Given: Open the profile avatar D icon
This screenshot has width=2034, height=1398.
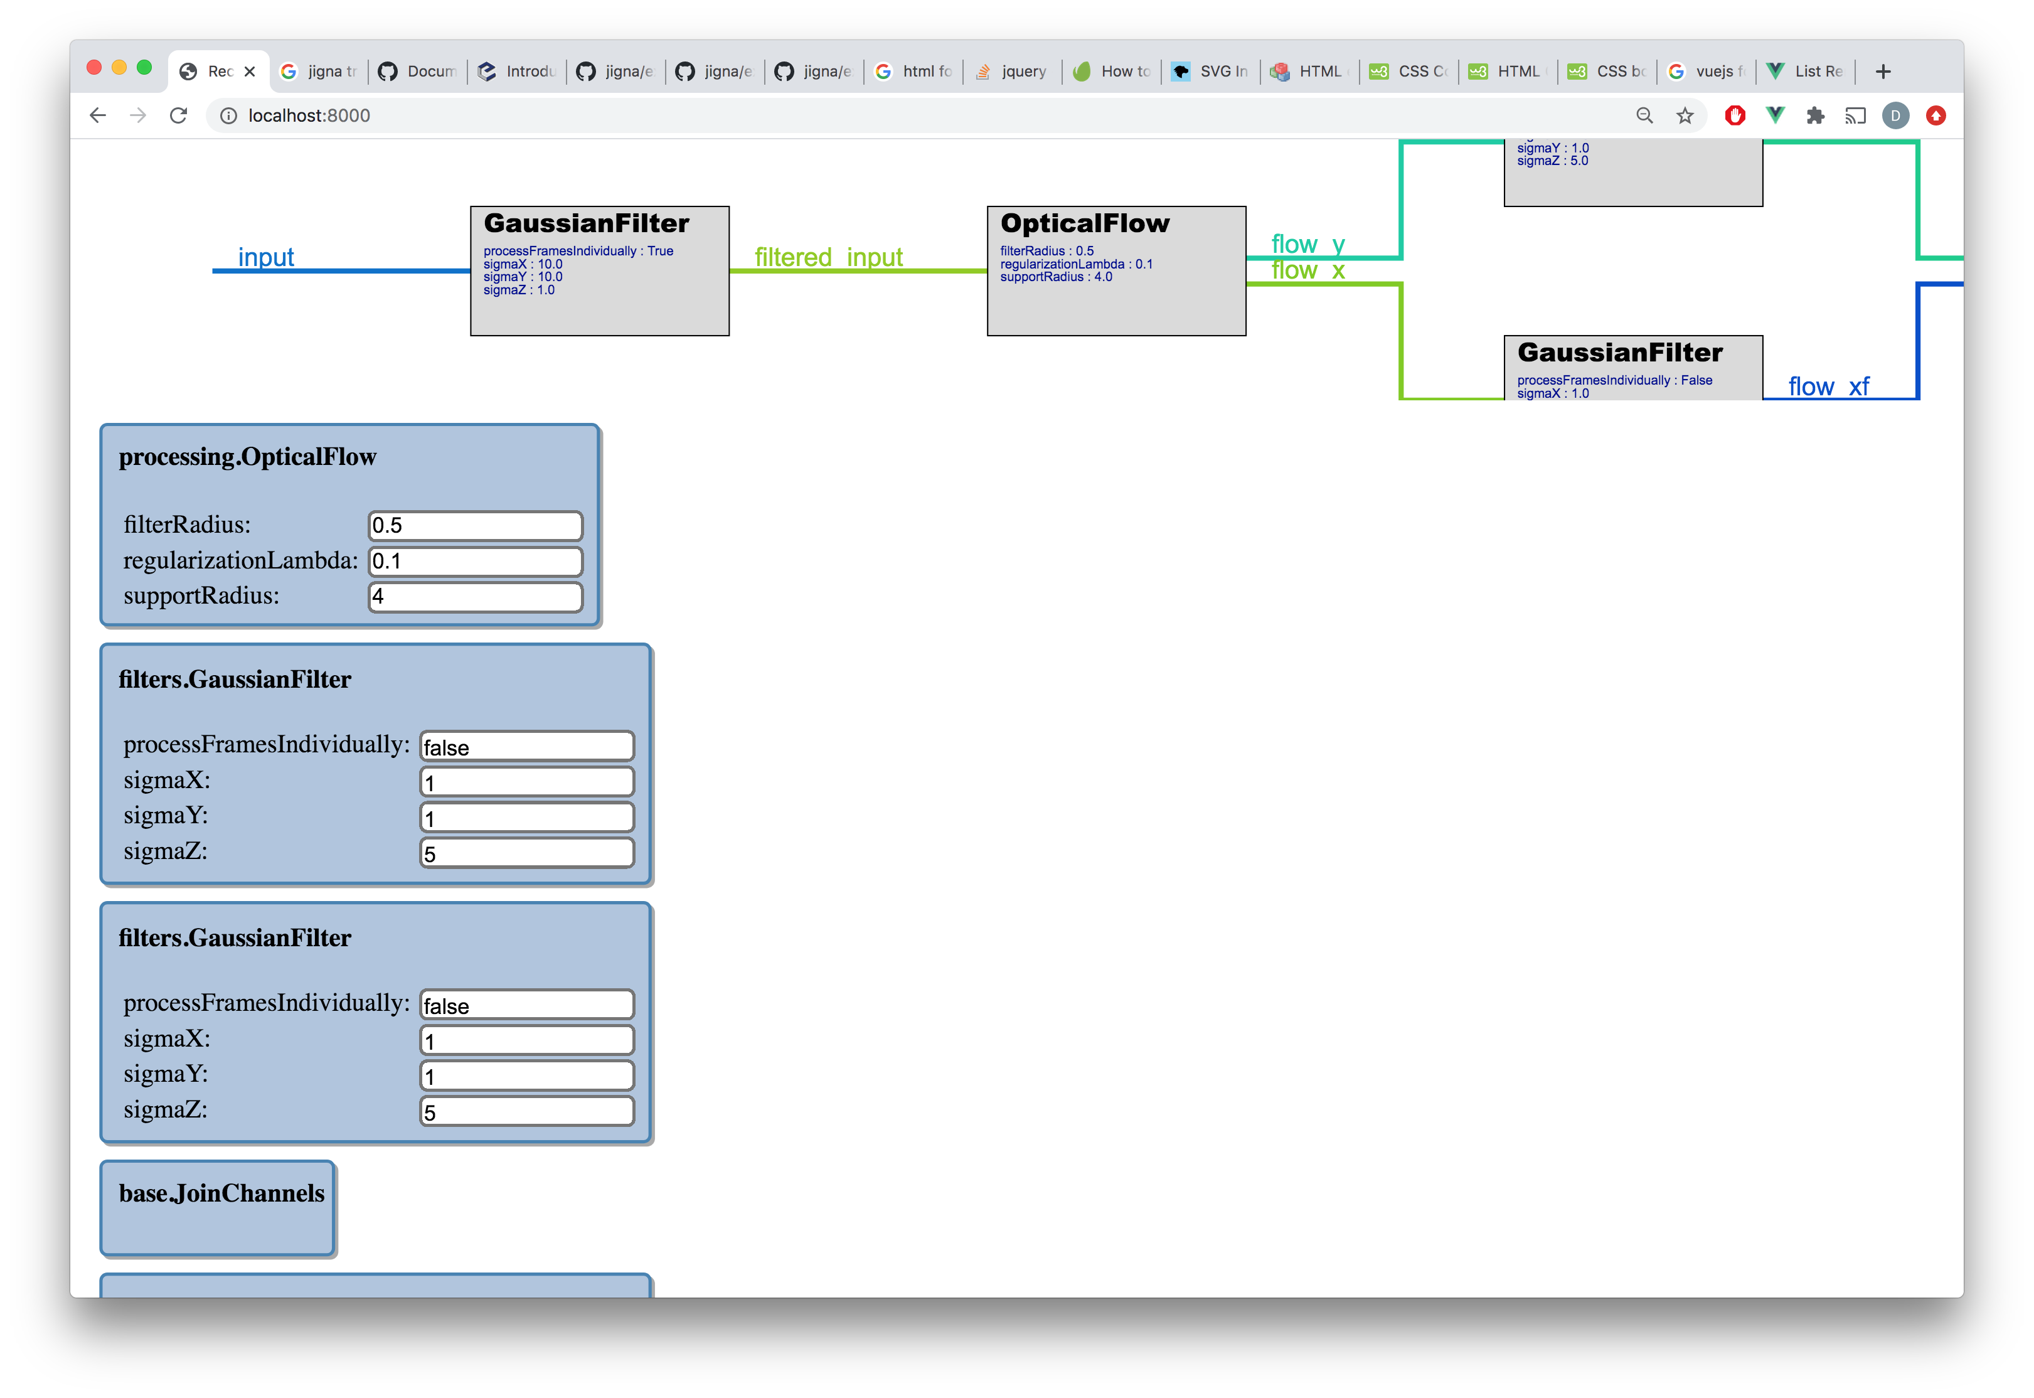Looking at the screenshot, I should [1895, 115].
